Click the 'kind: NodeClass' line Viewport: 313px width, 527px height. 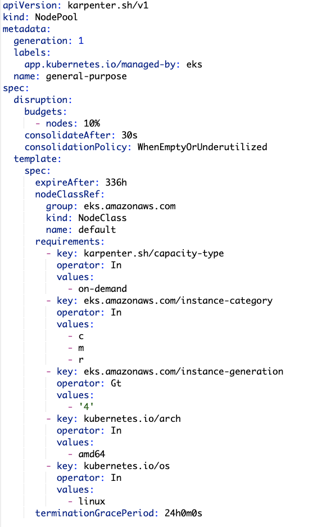[86, 218]
